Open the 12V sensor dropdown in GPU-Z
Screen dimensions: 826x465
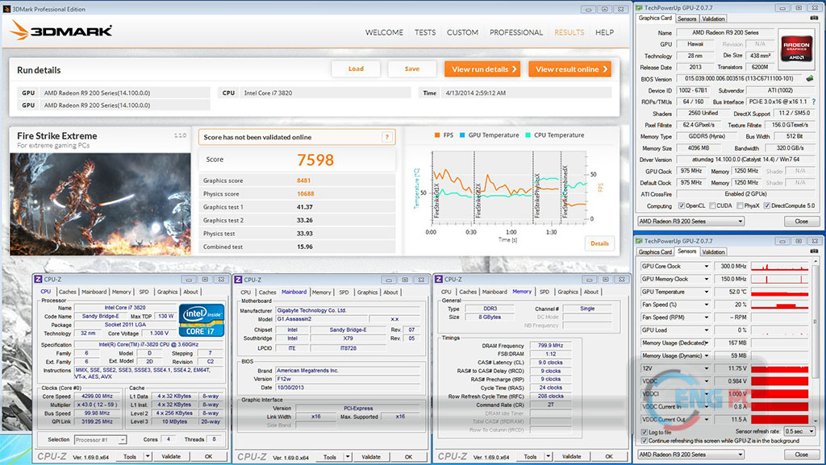(707, 368)
